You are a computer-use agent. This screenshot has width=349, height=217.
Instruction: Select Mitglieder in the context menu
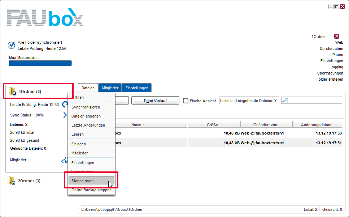point(79,153)
